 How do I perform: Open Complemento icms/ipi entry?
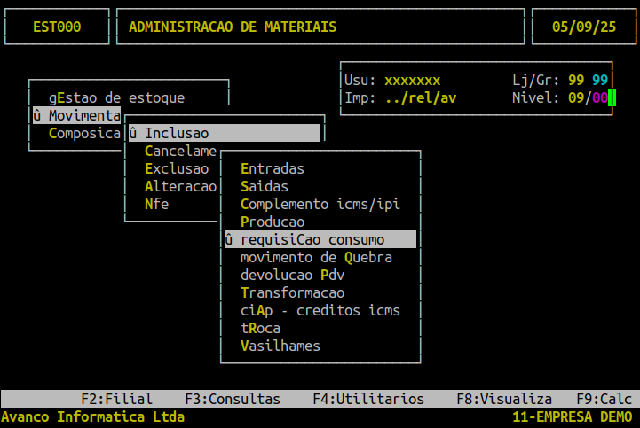coord(320,204)
